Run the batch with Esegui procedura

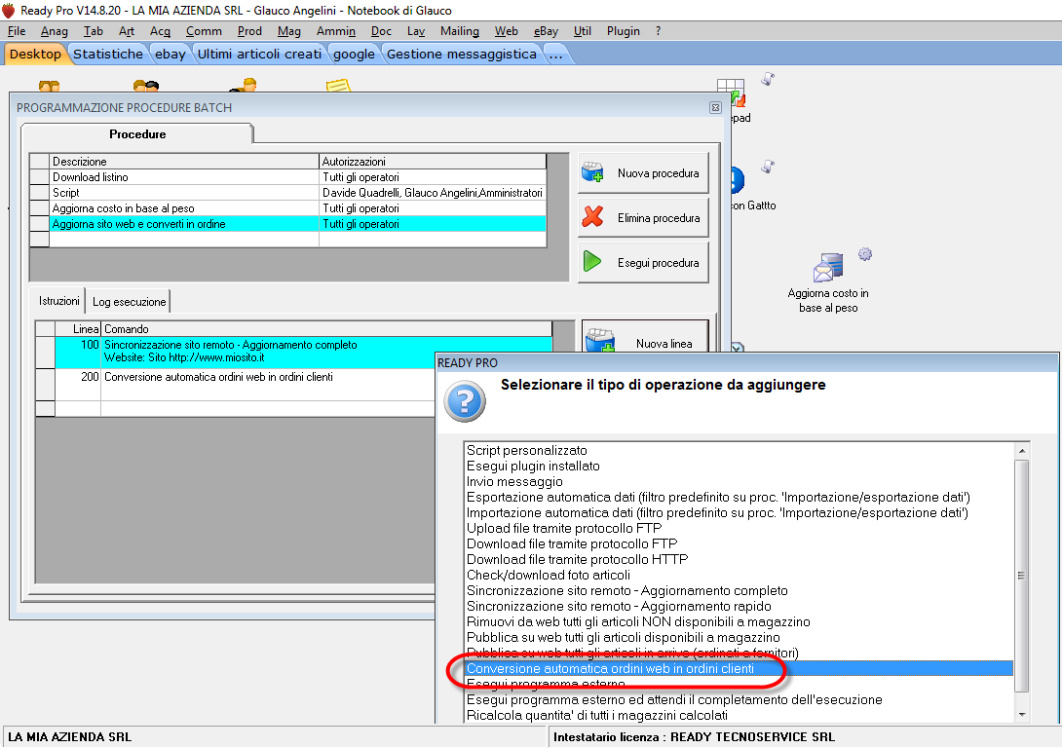643,263
